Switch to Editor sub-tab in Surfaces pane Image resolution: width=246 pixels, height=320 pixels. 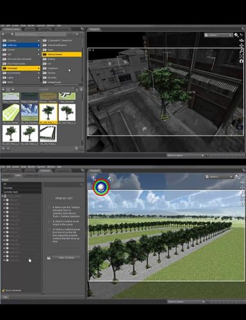(x=18, y=175)
